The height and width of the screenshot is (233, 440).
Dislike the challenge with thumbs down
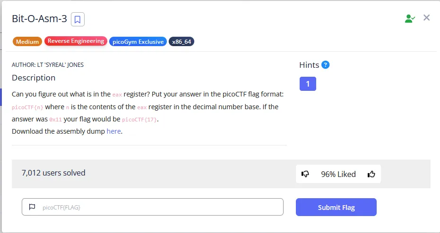click(305, 174)
